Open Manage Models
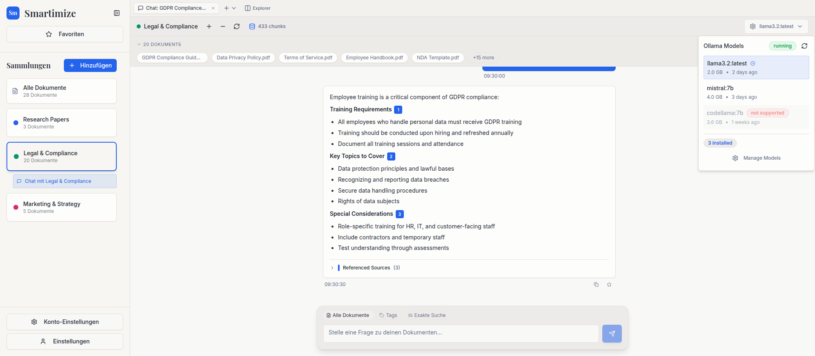Screen dimensions: 815x356 [x=756, y=158]
